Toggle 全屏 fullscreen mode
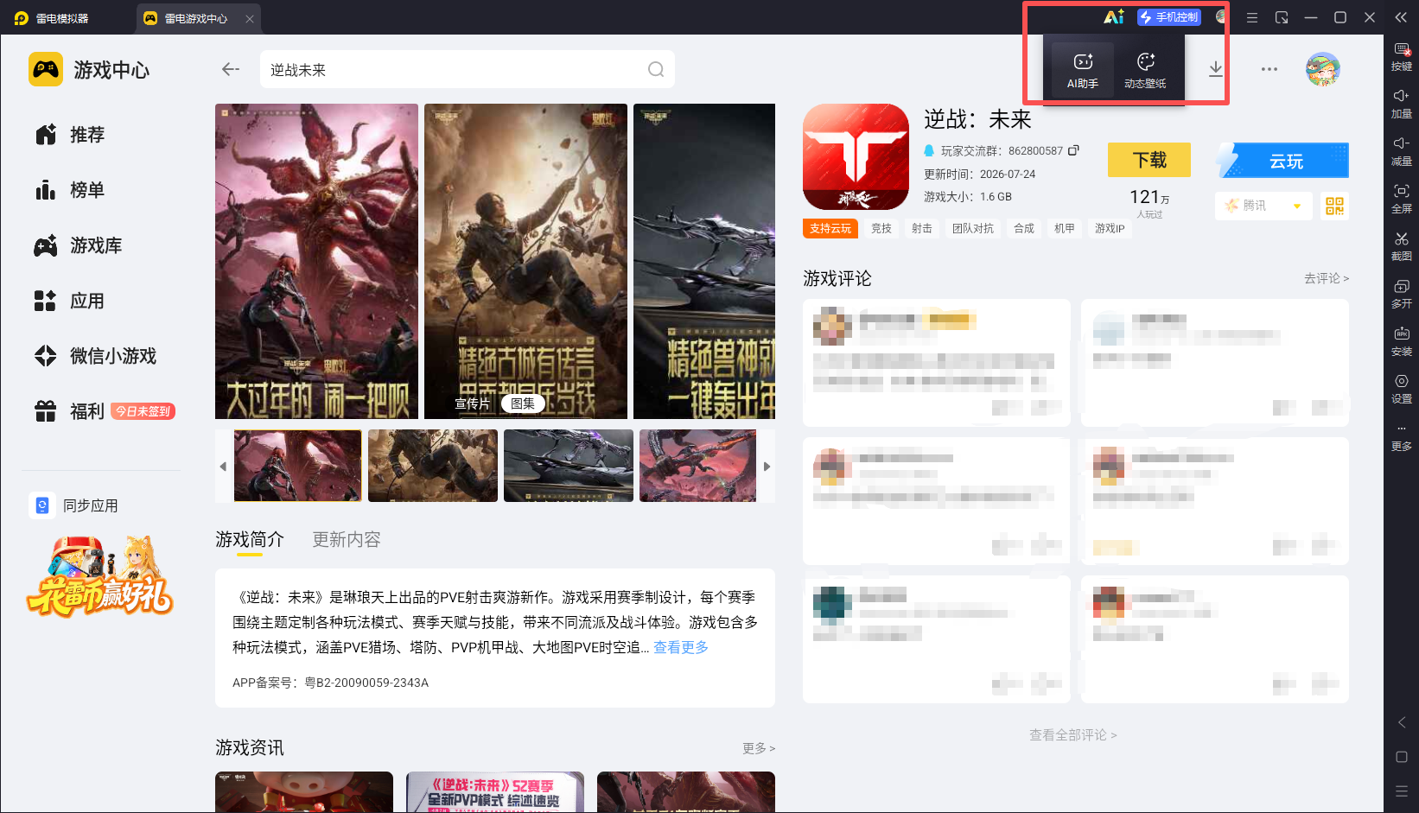1419x813 pixels. 1401,199
